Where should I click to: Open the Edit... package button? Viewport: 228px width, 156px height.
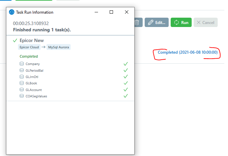[157, 22]
